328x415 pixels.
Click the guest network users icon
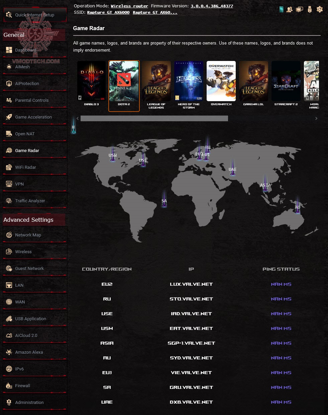click(290, 9)
